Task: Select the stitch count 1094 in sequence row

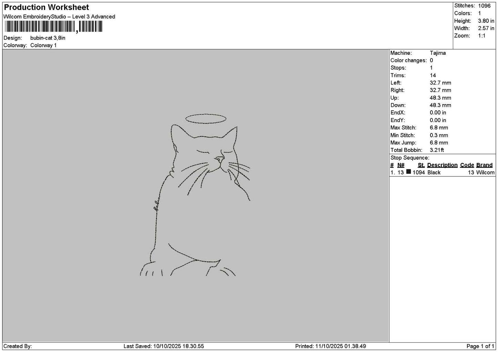Action: (x=419, y=173)
